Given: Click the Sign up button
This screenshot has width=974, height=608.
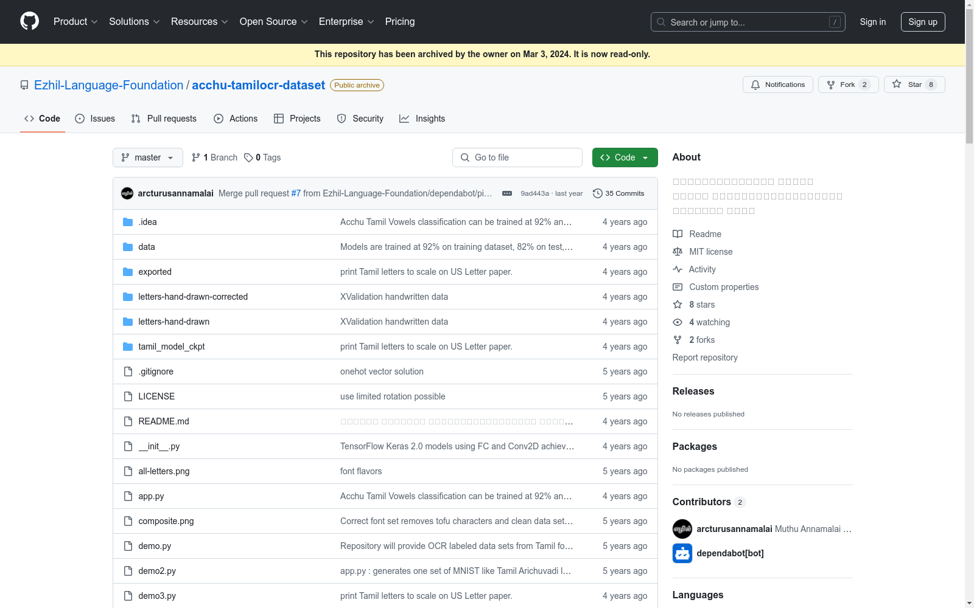Looking at the screenshot, I should (x=923, y=22).
